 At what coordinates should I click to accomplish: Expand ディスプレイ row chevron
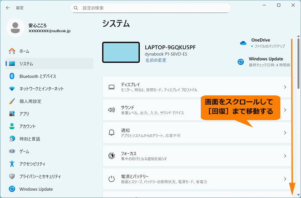pyautogui.click(x=285, y=87)
